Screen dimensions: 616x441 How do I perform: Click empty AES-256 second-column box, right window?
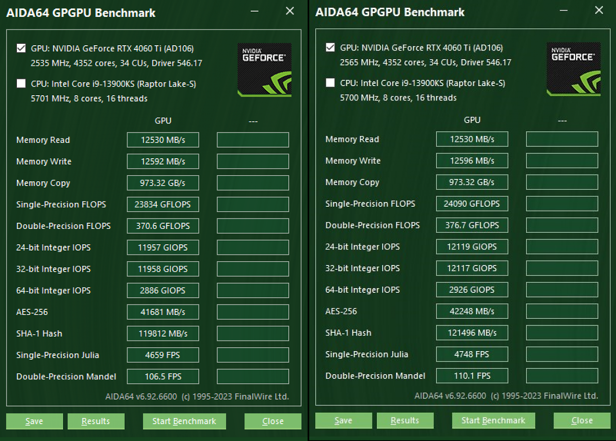(x=562, y=311)
